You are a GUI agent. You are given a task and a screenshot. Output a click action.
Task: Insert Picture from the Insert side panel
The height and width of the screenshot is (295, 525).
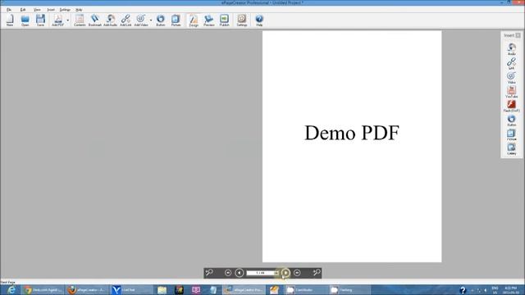click(x=511, y=134)
